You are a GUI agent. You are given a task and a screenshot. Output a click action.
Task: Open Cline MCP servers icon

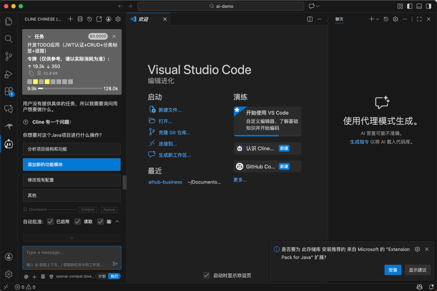pos(80,19)
